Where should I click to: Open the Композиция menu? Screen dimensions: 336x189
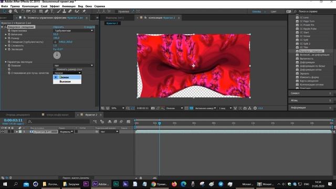(x=30, y=6)
